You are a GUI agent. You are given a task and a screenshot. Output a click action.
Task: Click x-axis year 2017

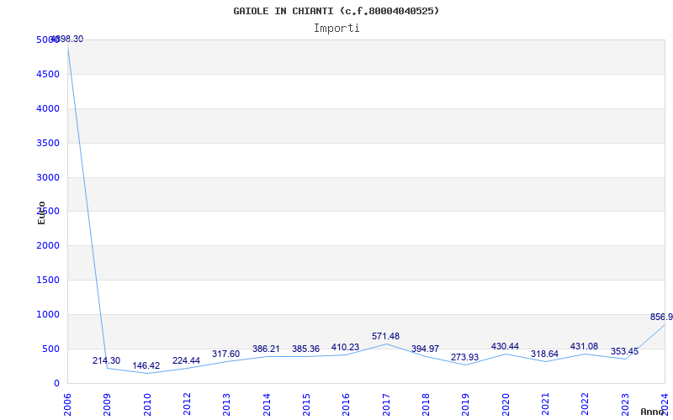pyautogui.click(x=386, y=404)
